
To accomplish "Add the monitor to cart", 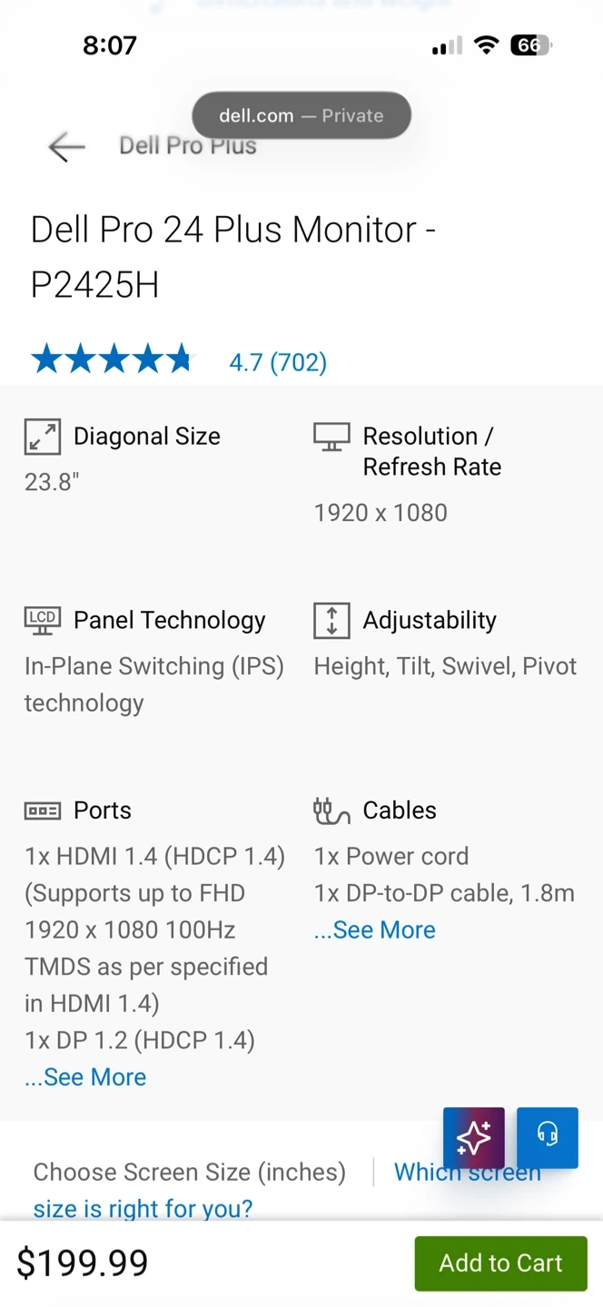I will click(x=500, y=1263).
